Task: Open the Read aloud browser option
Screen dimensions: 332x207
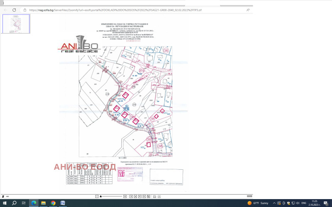Action: click(x=248, y=10)
